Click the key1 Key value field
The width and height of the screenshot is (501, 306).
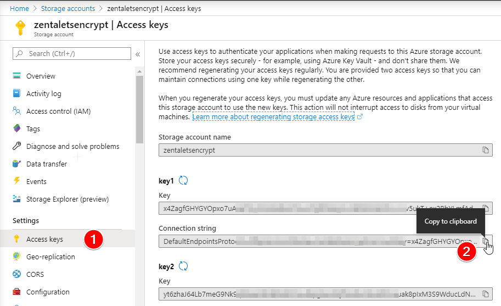[x=325, y=208]
